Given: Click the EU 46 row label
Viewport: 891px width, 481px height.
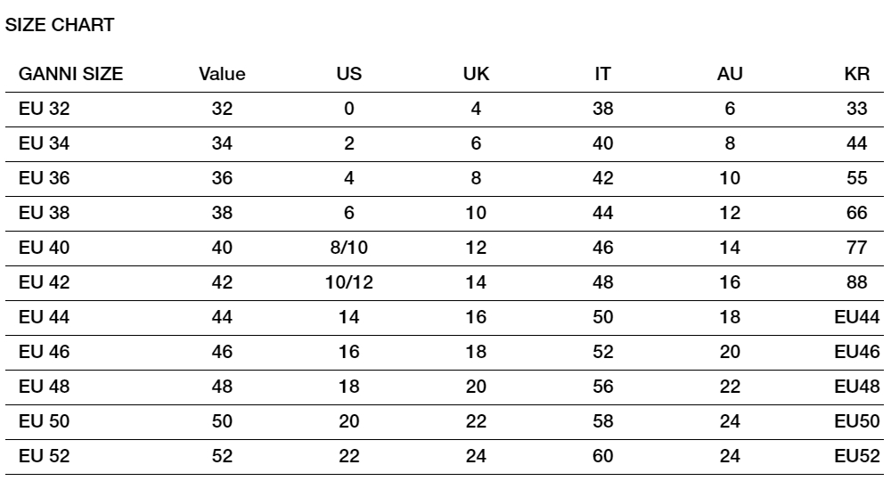Looking at the screenshot, I should coord(45,352).
